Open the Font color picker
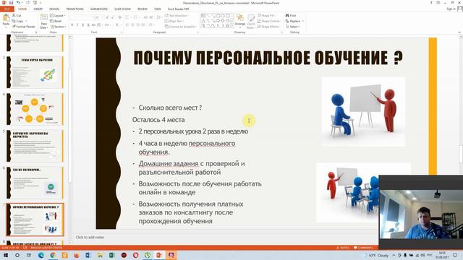The height and width of the screenshot is (260, 463). [x=118, y=25]
